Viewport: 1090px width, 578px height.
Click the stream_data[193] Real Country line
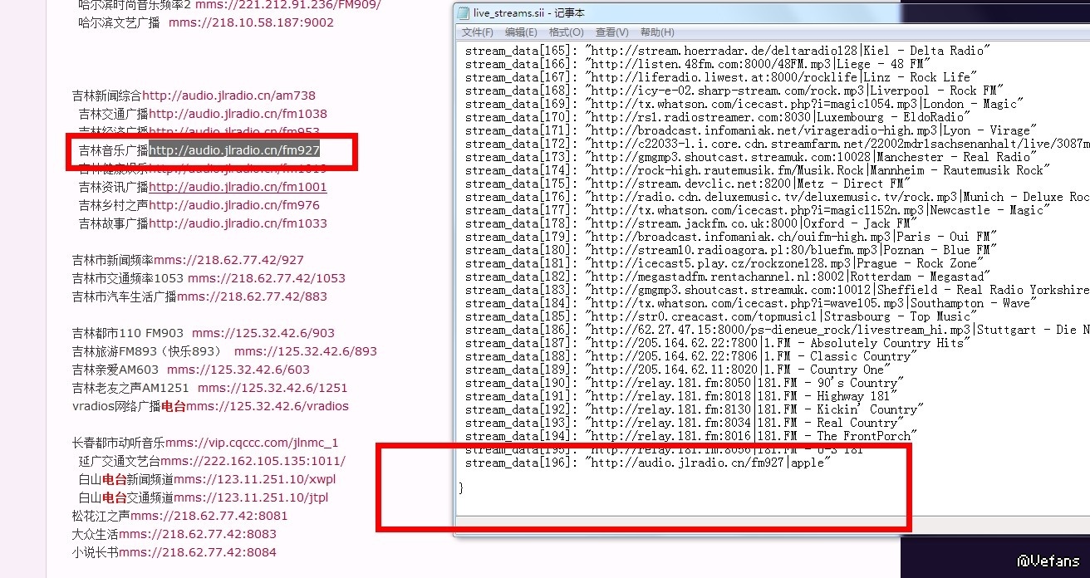click(x=685, y=423)
